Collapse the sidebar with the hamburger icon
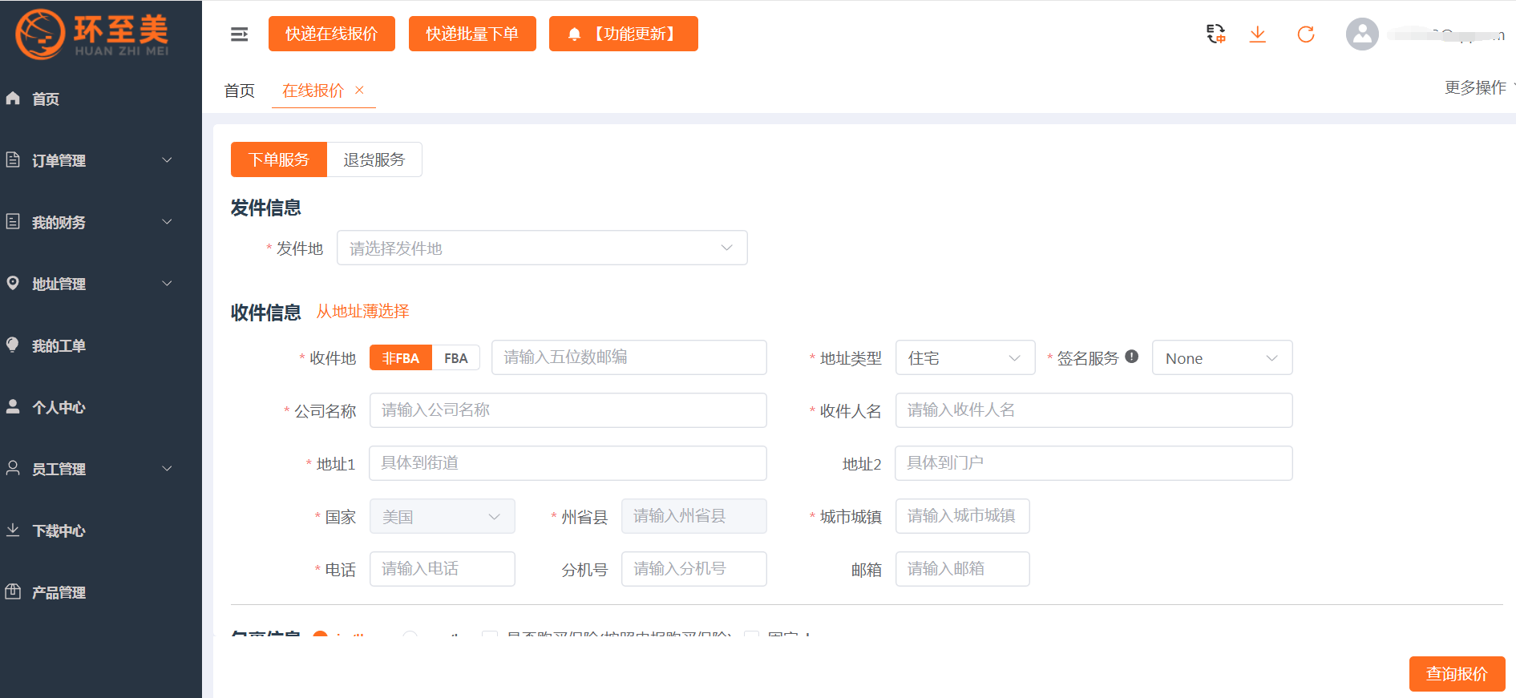This screenshot has height=698, width=1516. click(x=239, y=34)
